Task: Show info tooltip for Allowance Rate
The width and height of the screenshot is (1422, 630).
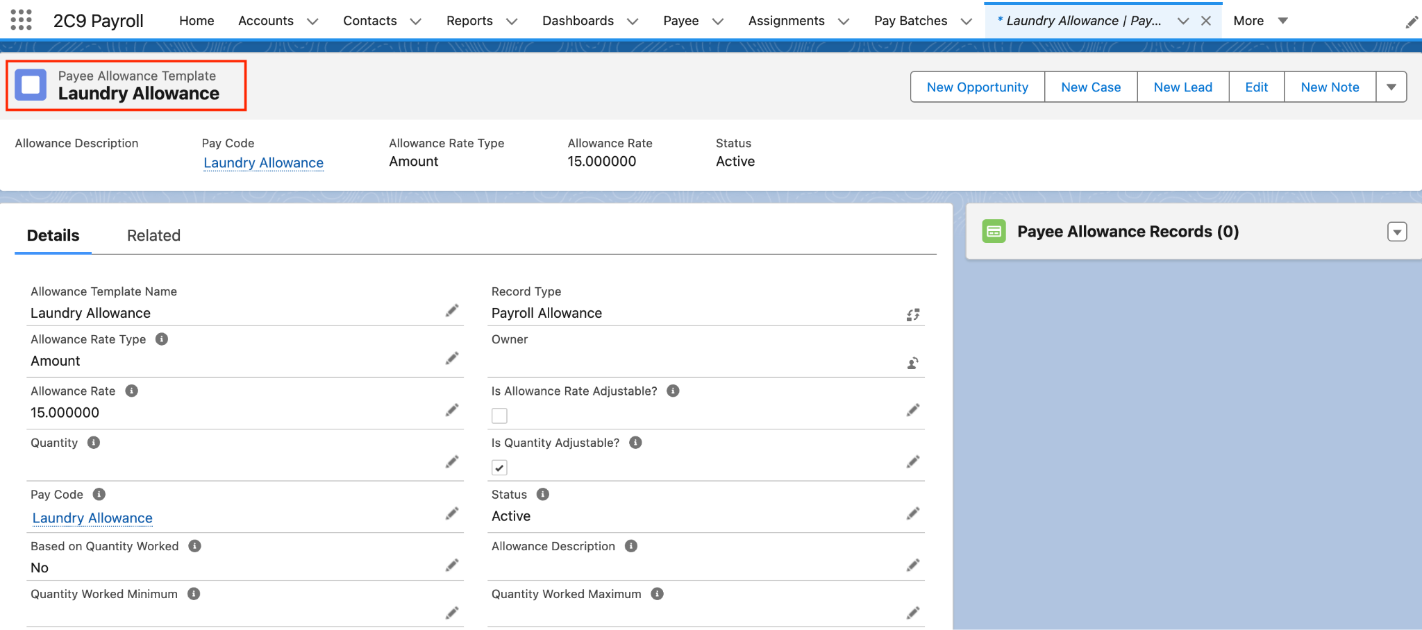Action: pyautogui.click(x=131, y=391)
